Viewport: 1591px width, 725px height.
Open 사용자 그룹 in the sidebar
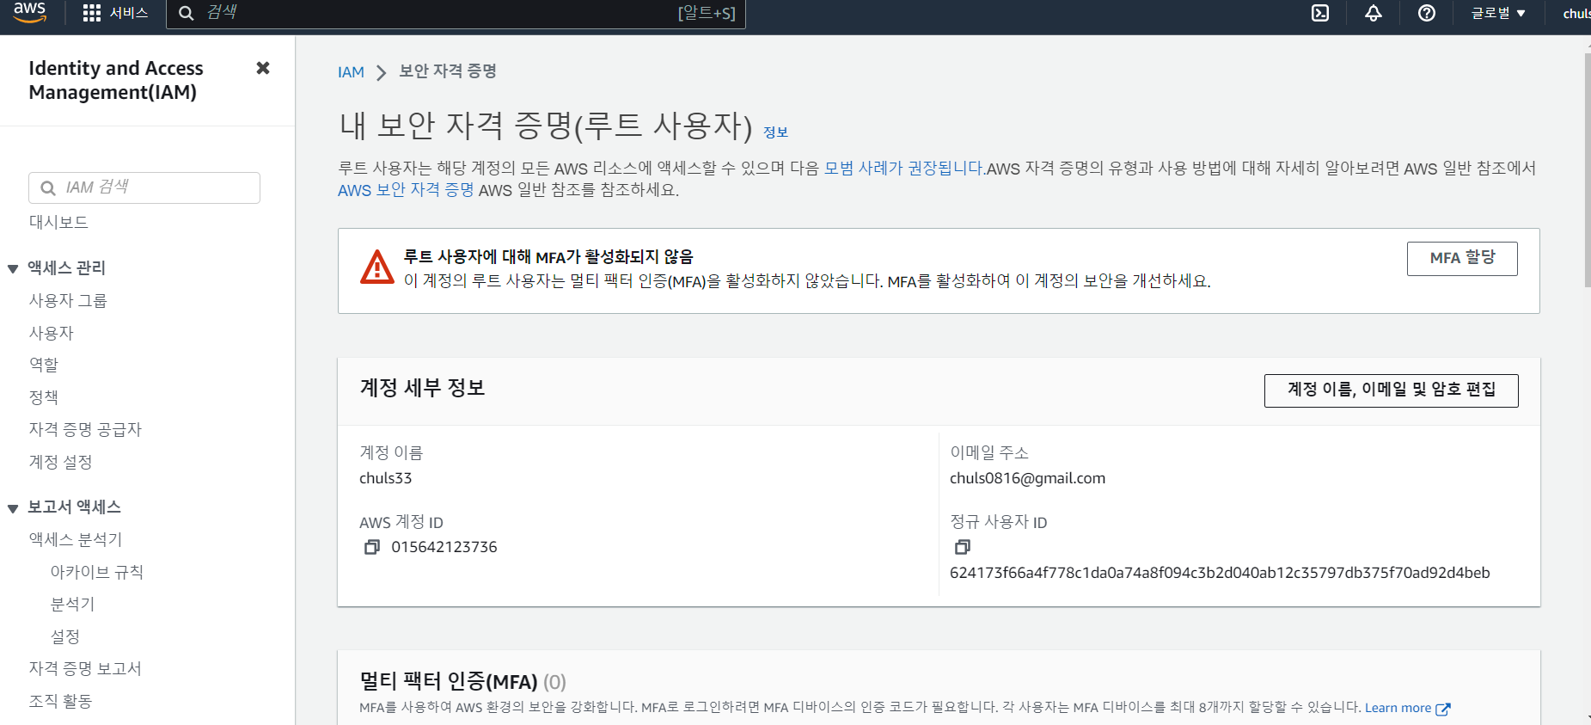[x=68, y=300]
